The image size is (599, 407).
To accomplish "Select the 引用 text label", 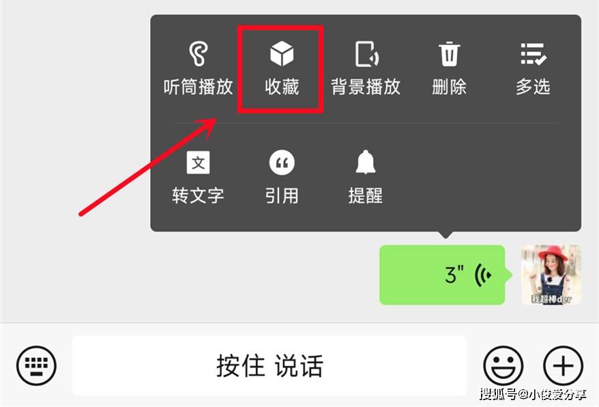I will [282, 195].
